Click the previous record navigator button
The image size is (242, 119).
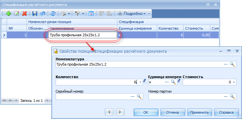(x=16, y=101)
